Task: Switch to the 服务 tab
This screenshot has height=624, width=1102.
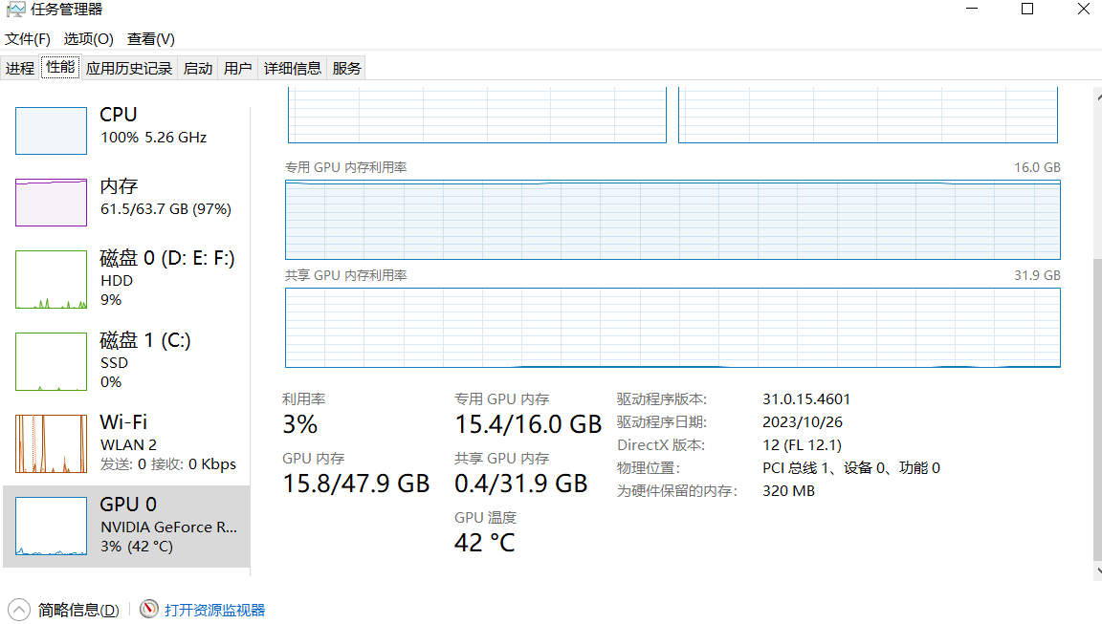Action: [347, 68]
